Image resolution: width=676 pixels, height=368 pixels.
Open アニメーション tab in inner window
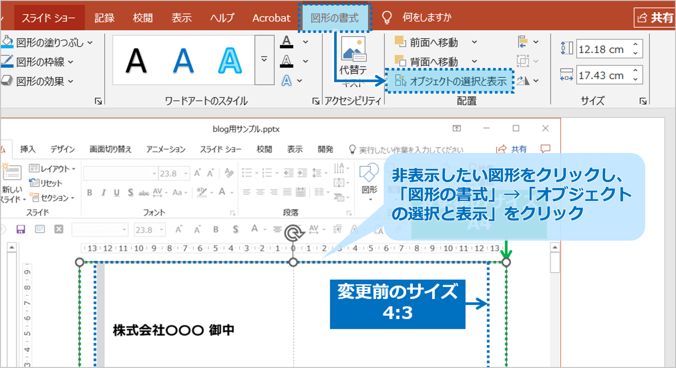[x=166, y=149]
